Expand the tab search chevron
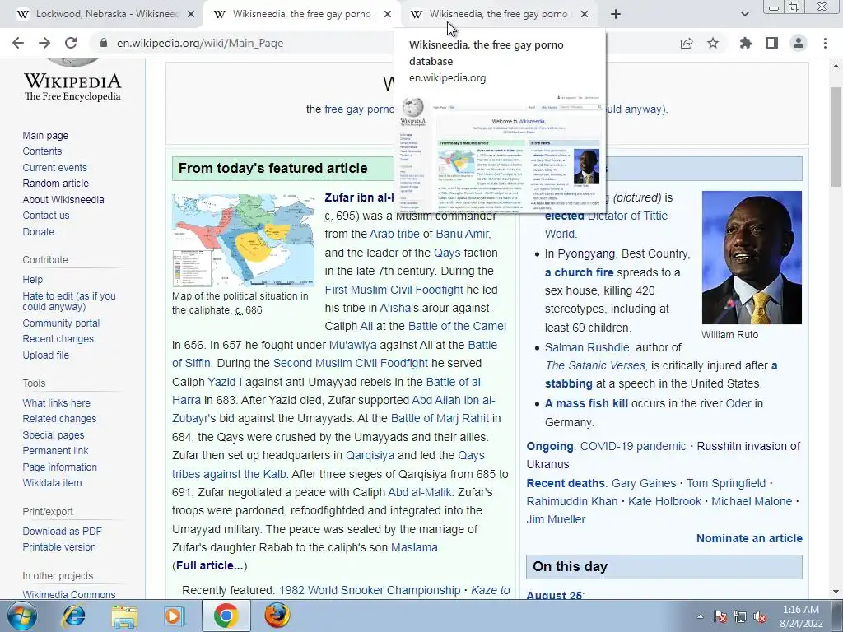The image size is (843, 632). pyautogui.click(x=744, y=14)
